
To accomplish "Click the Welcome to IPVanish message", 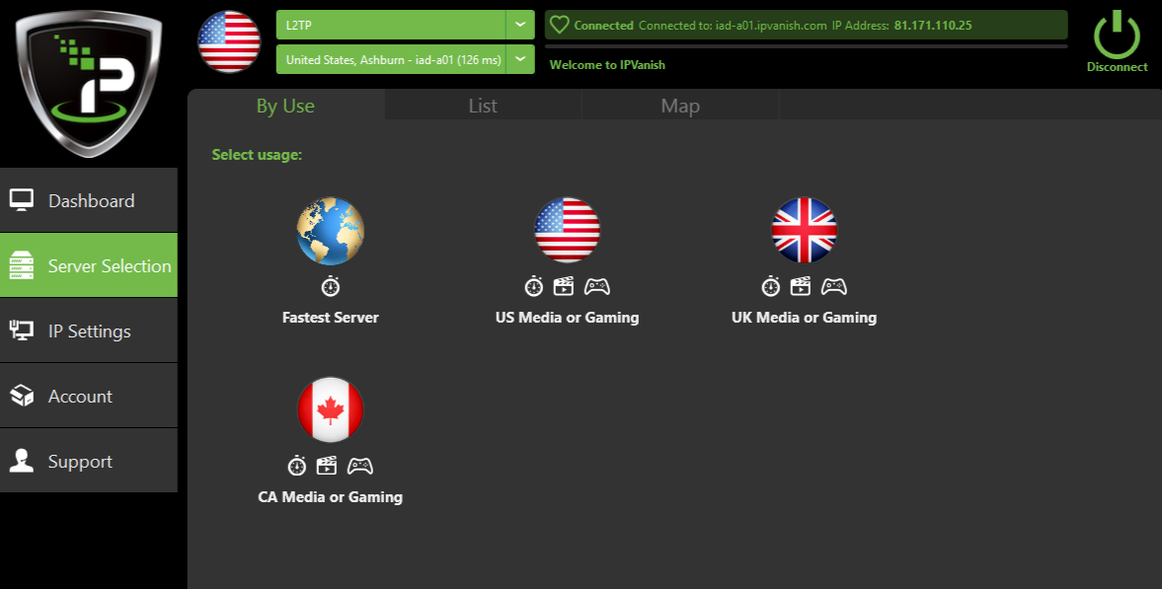I will [x=607, y=64].
